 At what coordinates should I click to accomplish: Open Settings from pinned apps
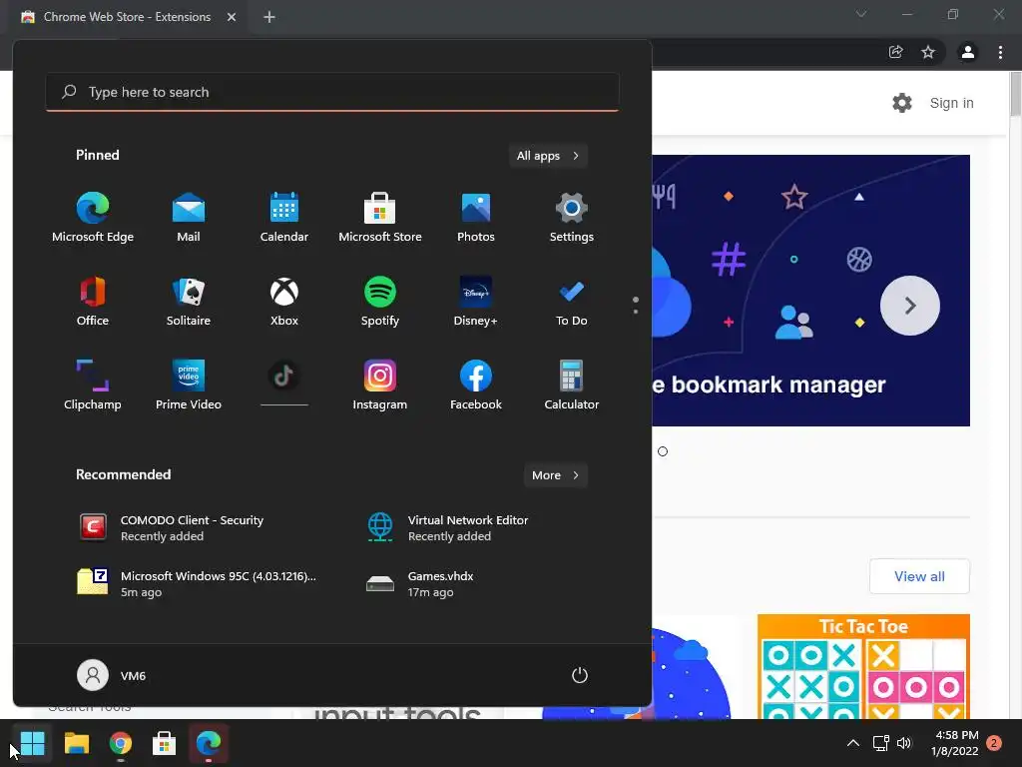pyautogui.click(x=572, y=217)
